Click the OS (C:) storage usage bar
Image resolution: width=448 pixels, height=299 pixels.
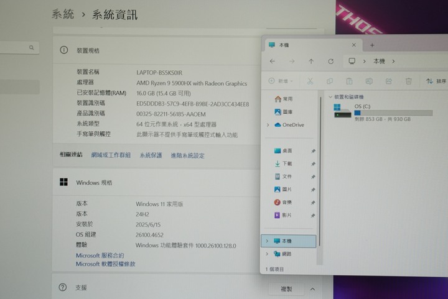[x=393, y=113]
